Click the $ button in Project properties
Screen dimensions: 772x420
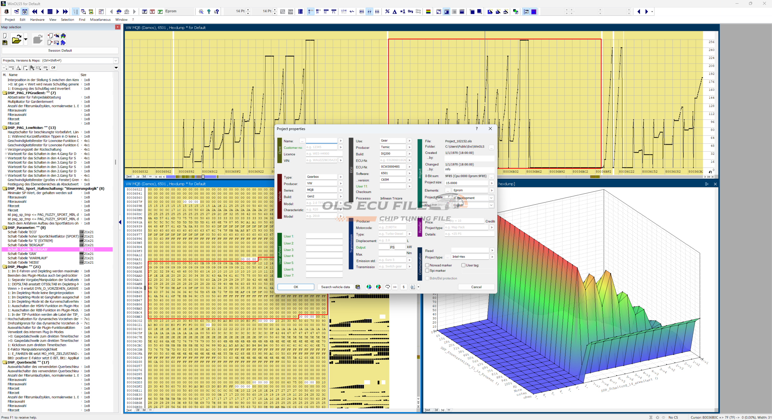pyautogui.click(x=403, y=287)
